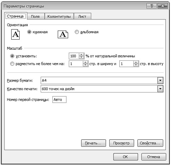Click the Просмотр button
This screenshot has width=171, height=165.
coord(122,143)
